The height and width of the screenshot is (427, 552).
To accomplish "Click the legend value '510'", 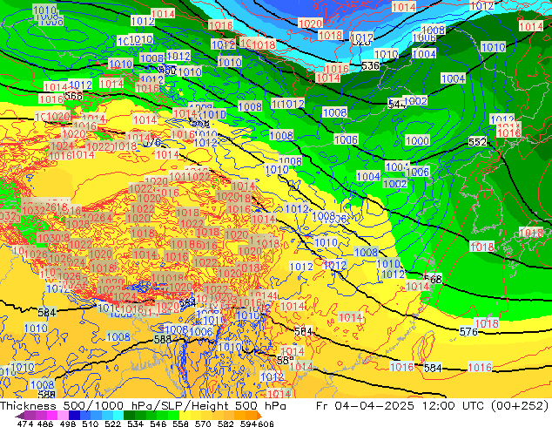I will click(91, 424).
